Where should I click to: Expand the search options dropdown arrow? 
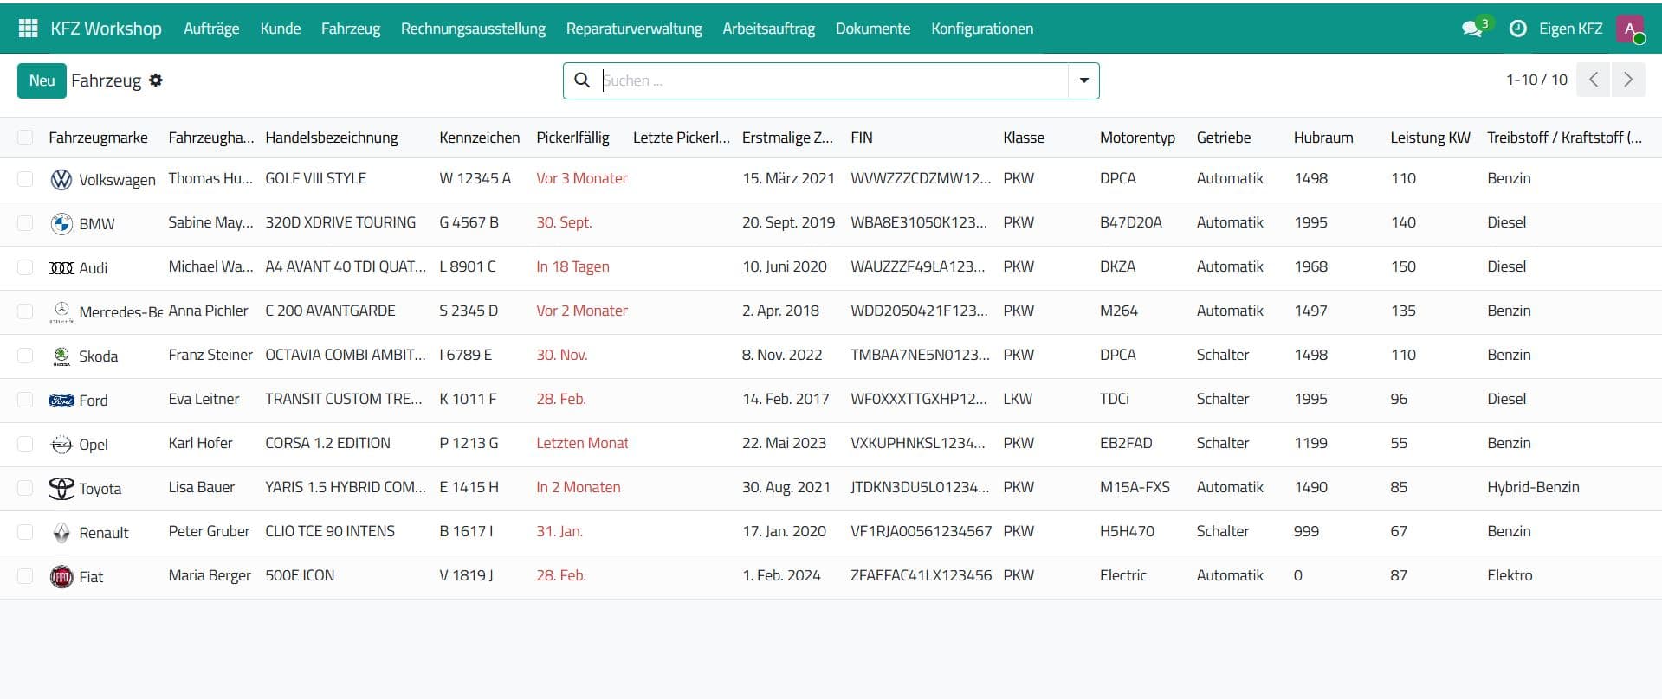point(1083,80)
